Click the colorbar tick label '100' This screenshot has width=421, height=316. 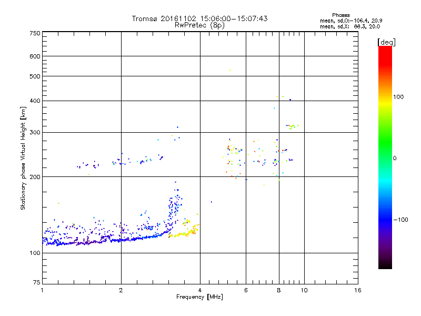[398, 97]
